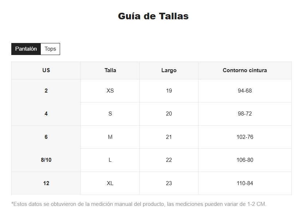Click the waist measurement 106-80 cell
The height and width of the screenshot is (219, 304).
245,160
